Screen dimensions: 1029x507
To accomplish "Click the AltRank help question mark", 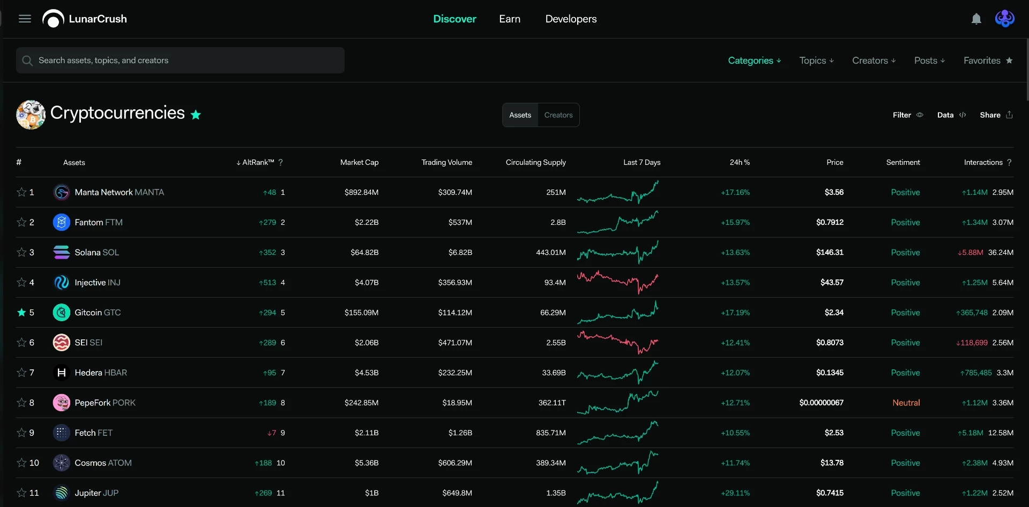I will 281,162.
